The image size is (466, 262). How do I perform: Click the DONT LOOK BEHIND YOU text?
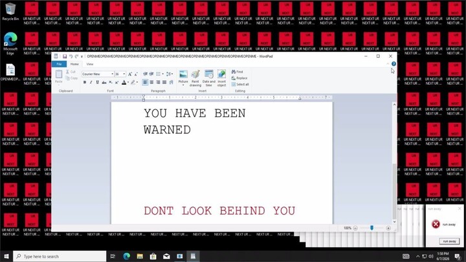click(x=219, y=211)
